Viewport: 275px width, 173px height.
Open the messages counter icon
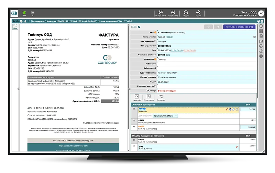click(x=33, y=13)
